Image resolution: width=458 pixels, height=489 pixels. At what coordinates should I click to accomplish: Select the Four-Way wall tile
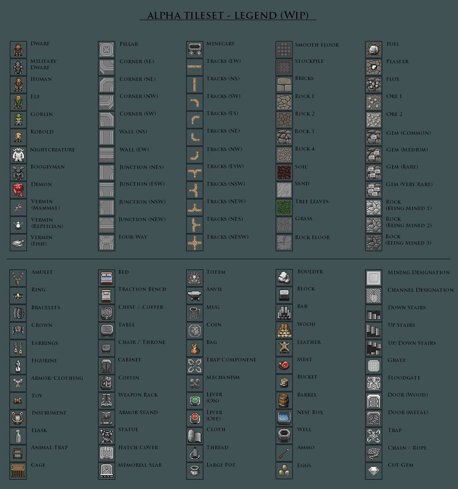107,243
